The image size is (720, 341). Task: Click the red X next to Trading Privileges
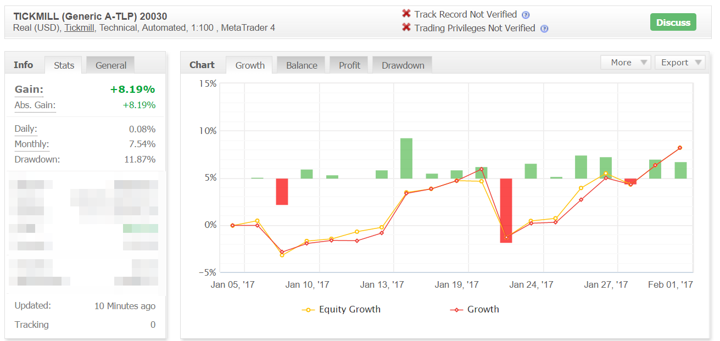click(x=406, y=27)
